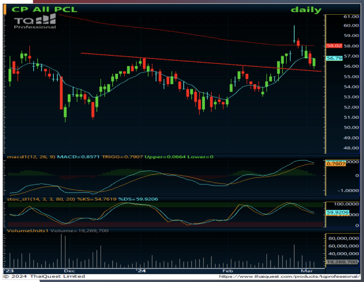Viewport: 364px width, 282px height.
Task: Click the TQ Professional logo
Action: click(x=35, y=22)
